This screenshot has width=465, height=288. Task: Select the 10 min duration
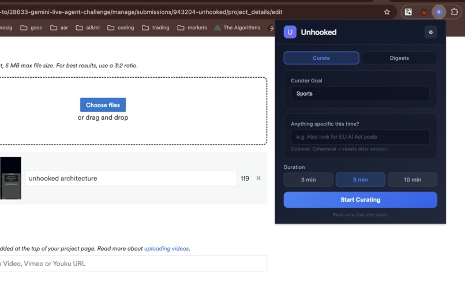[412, 180]
